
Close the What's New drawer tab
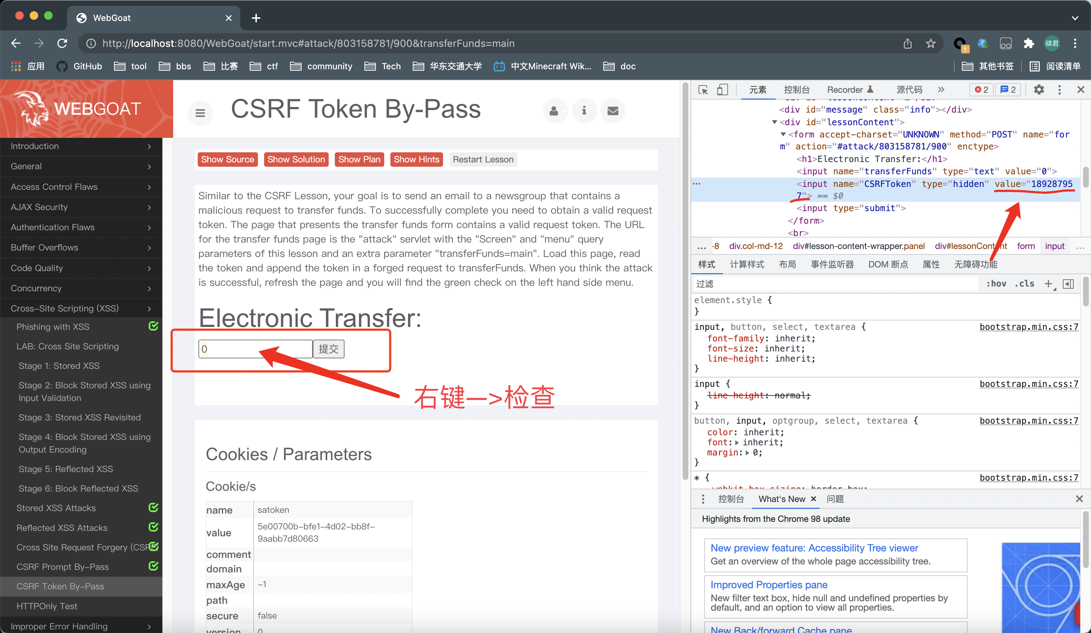[813, 499]
